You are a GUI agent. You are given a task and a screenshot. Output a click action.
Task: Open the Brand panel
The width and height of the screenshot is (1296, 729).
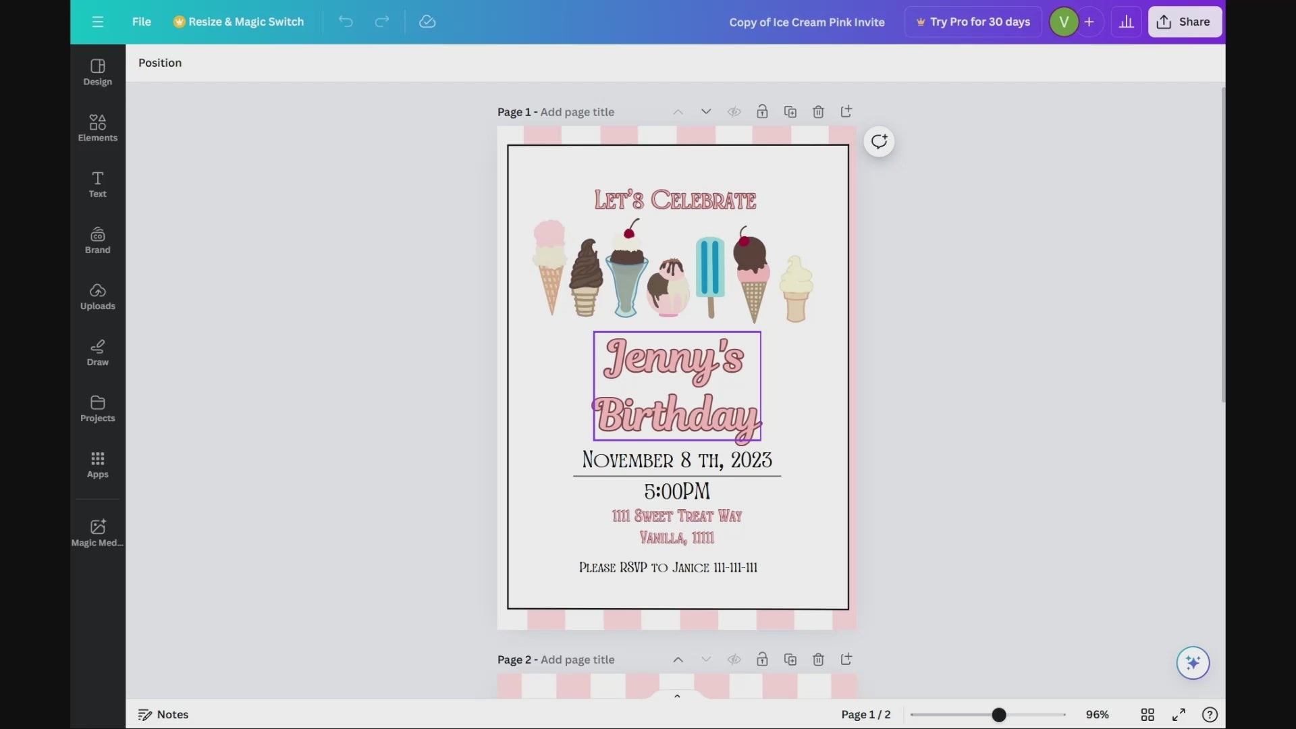[98, 240]
